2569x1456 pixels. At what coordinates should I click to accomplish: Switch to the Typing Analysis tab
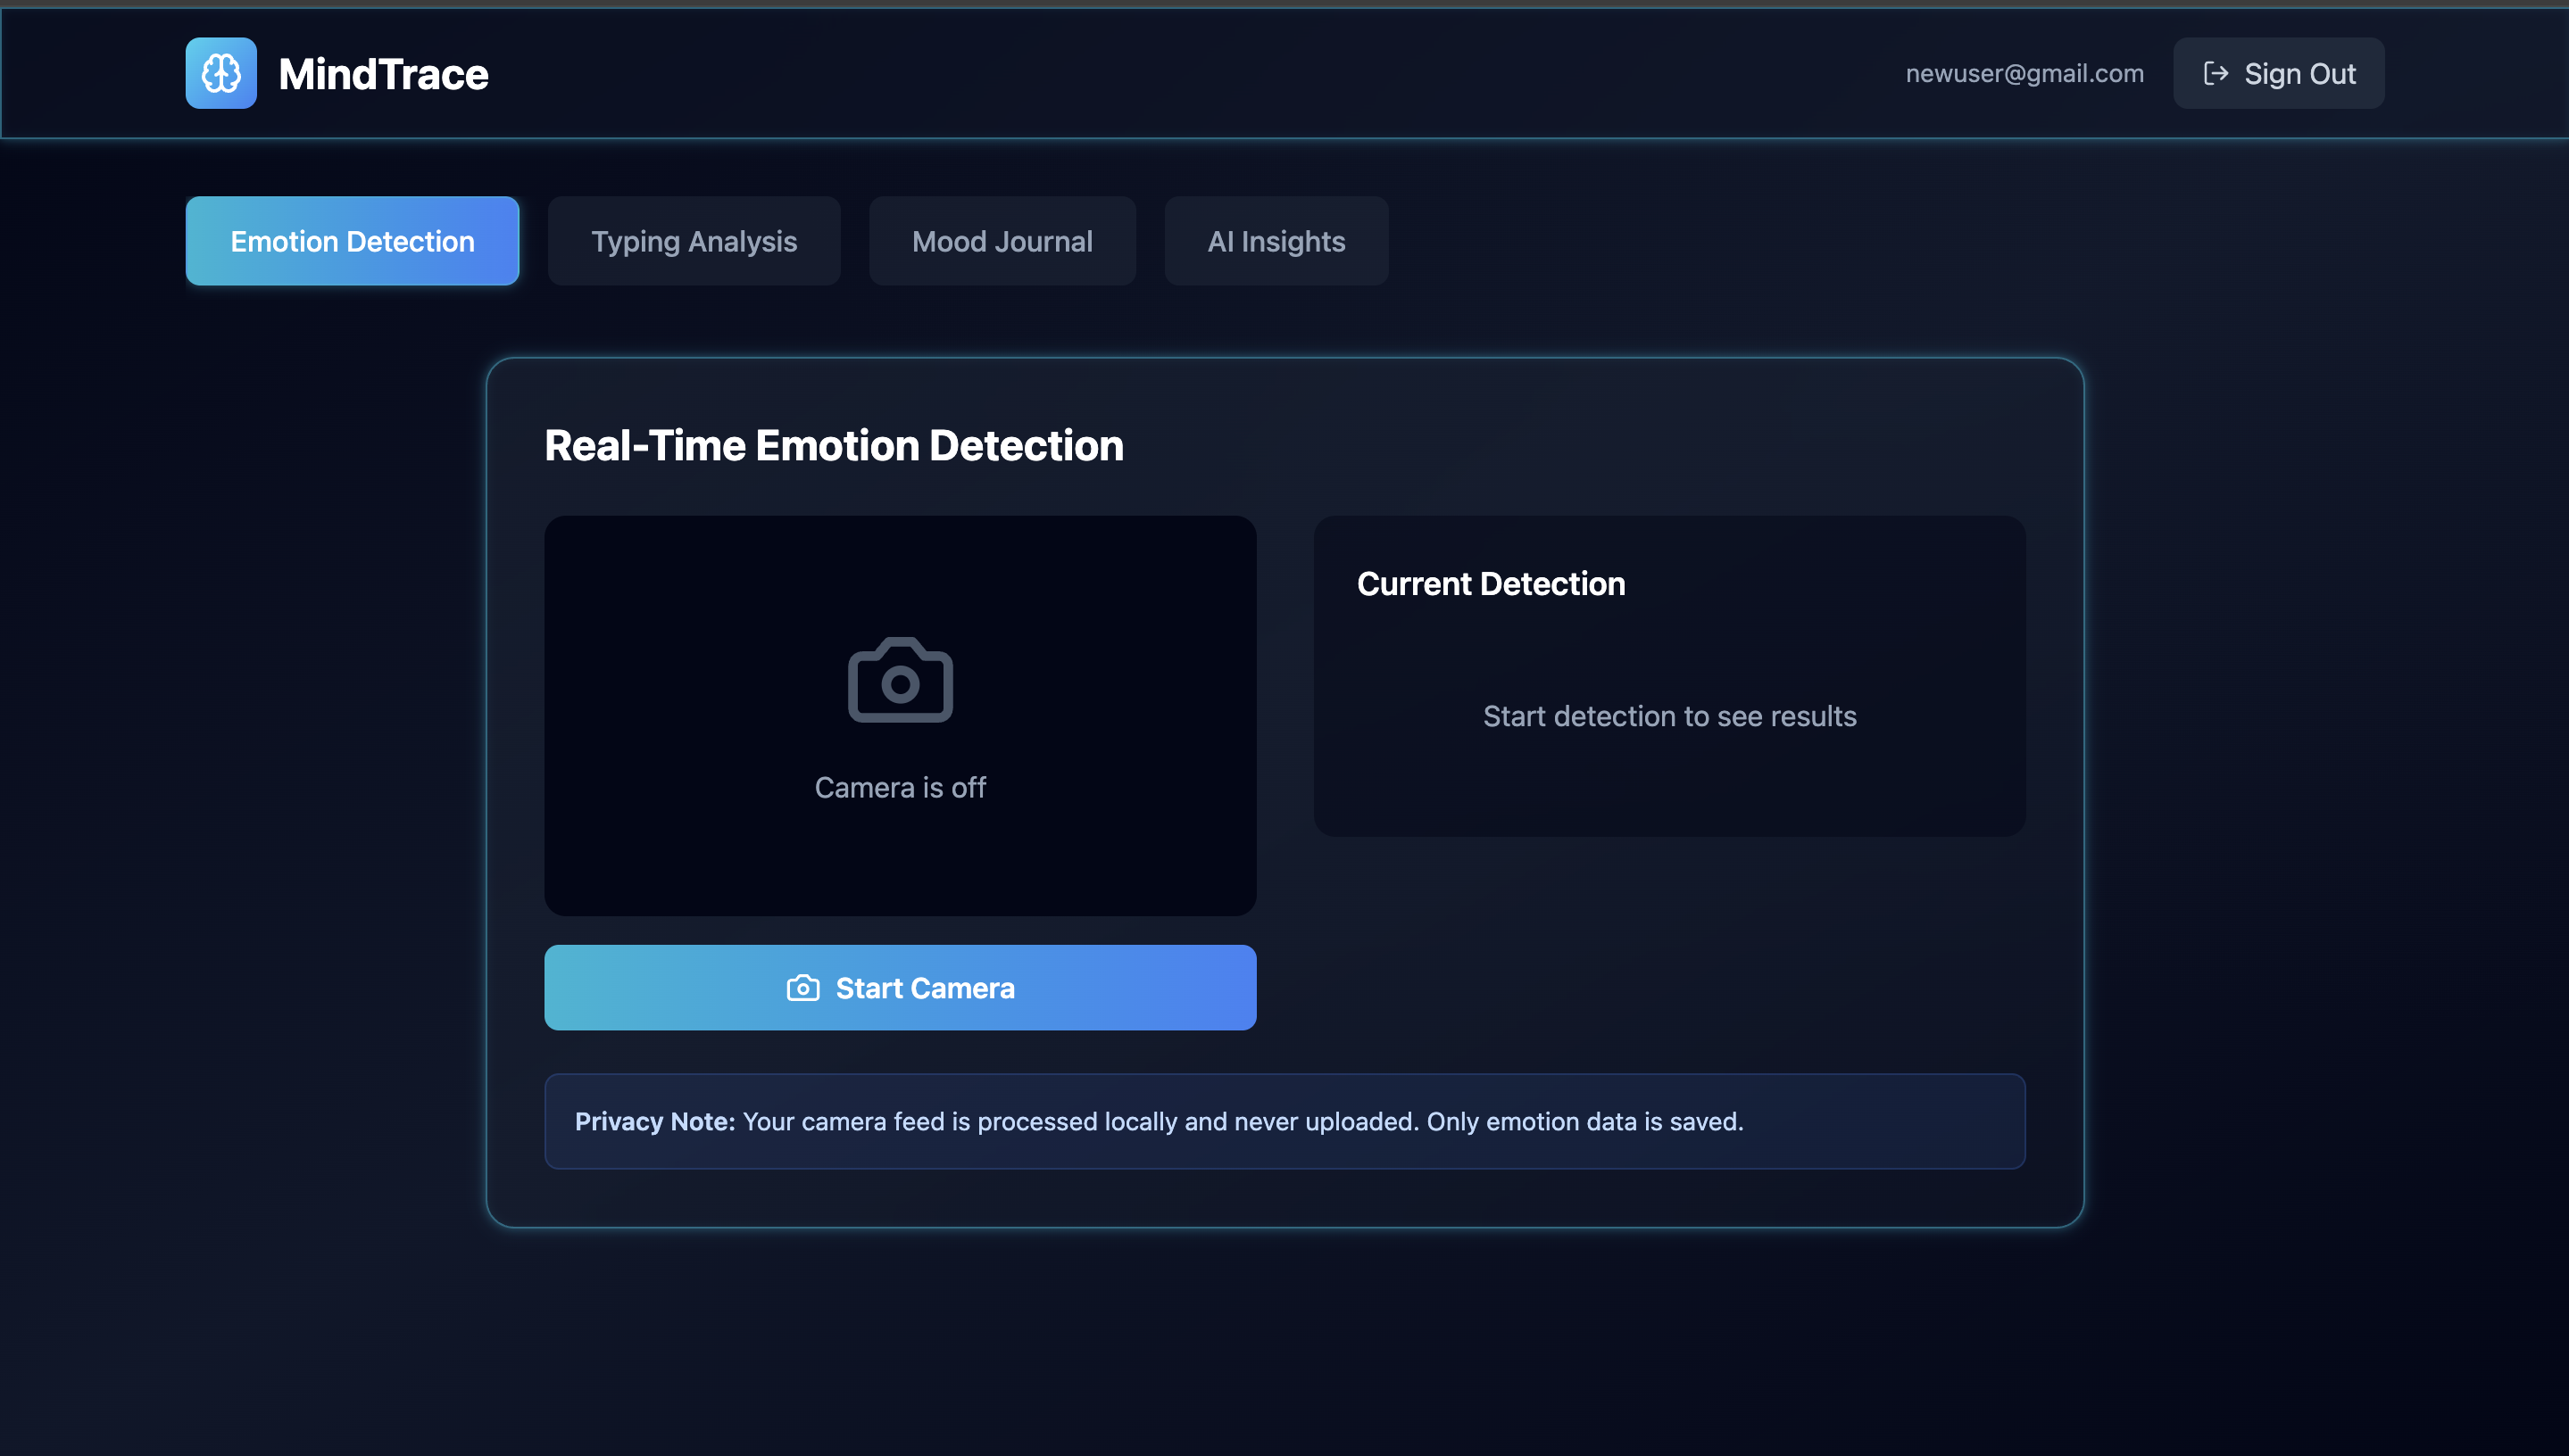[694, 241]
